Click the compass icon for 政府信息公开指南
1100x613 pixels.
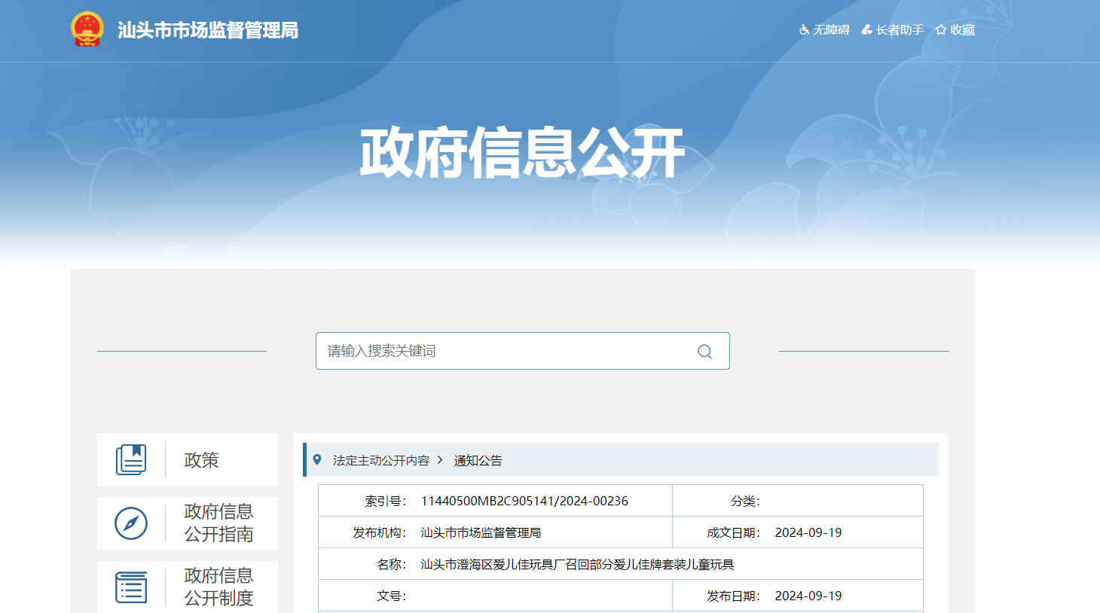tap(131, 523)
